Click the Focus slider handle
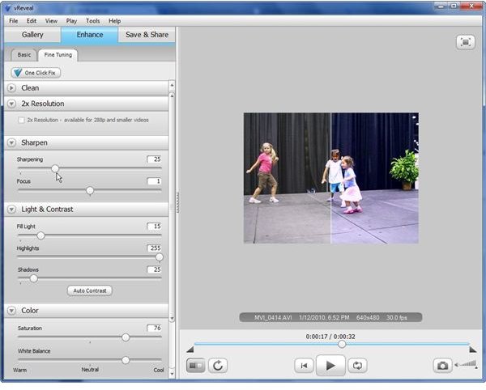The width and height of the screenshot is (486, 390). pyautogui.click(x=90, y=190)
